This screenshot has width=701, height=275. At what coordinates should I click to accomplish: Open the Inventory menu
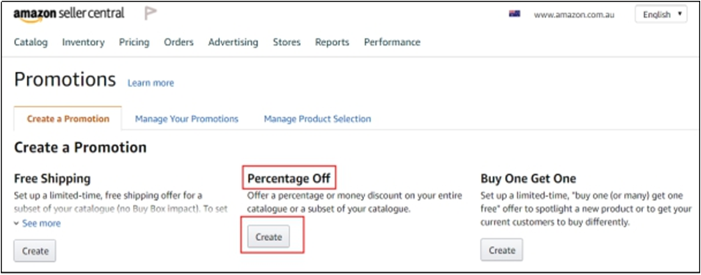click(x=83, y=42)
